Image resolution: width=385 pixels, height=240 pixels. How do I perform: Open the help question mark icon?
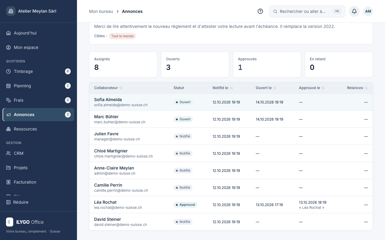[260, 11]
